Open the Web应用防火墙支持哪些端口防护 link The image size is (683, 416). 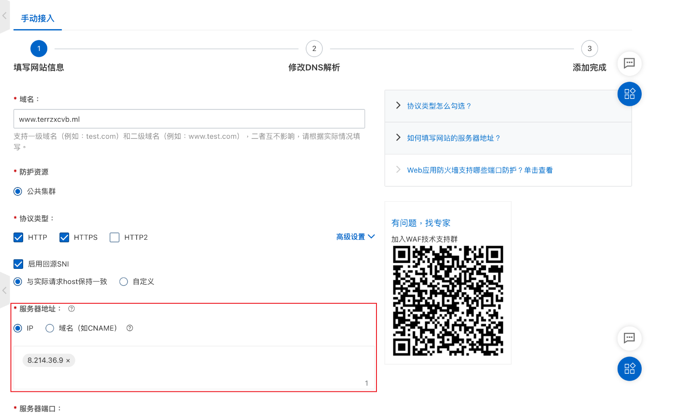click(480, 170)
